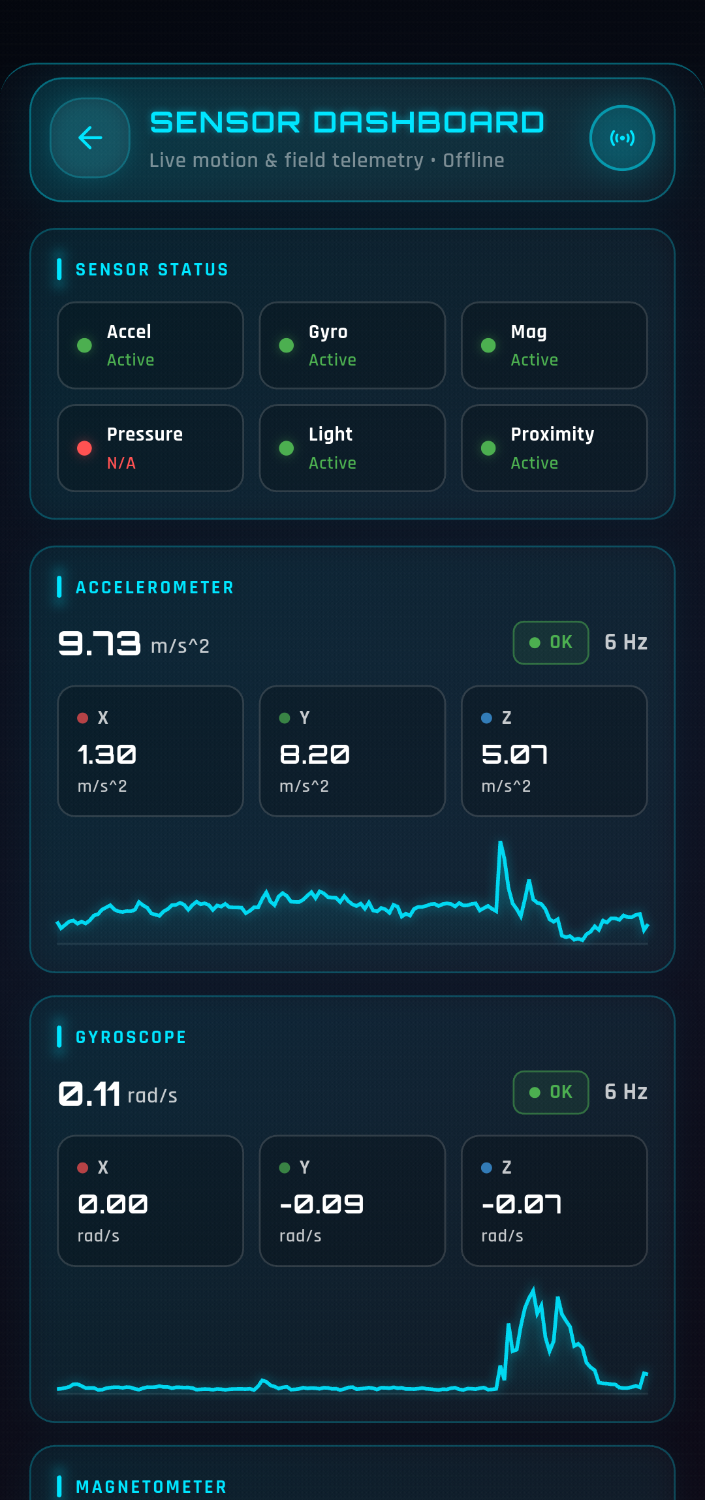The image size is (705, 1500).
Task: Click the OK badge in Accelerometer
Action: coord(550,642)
